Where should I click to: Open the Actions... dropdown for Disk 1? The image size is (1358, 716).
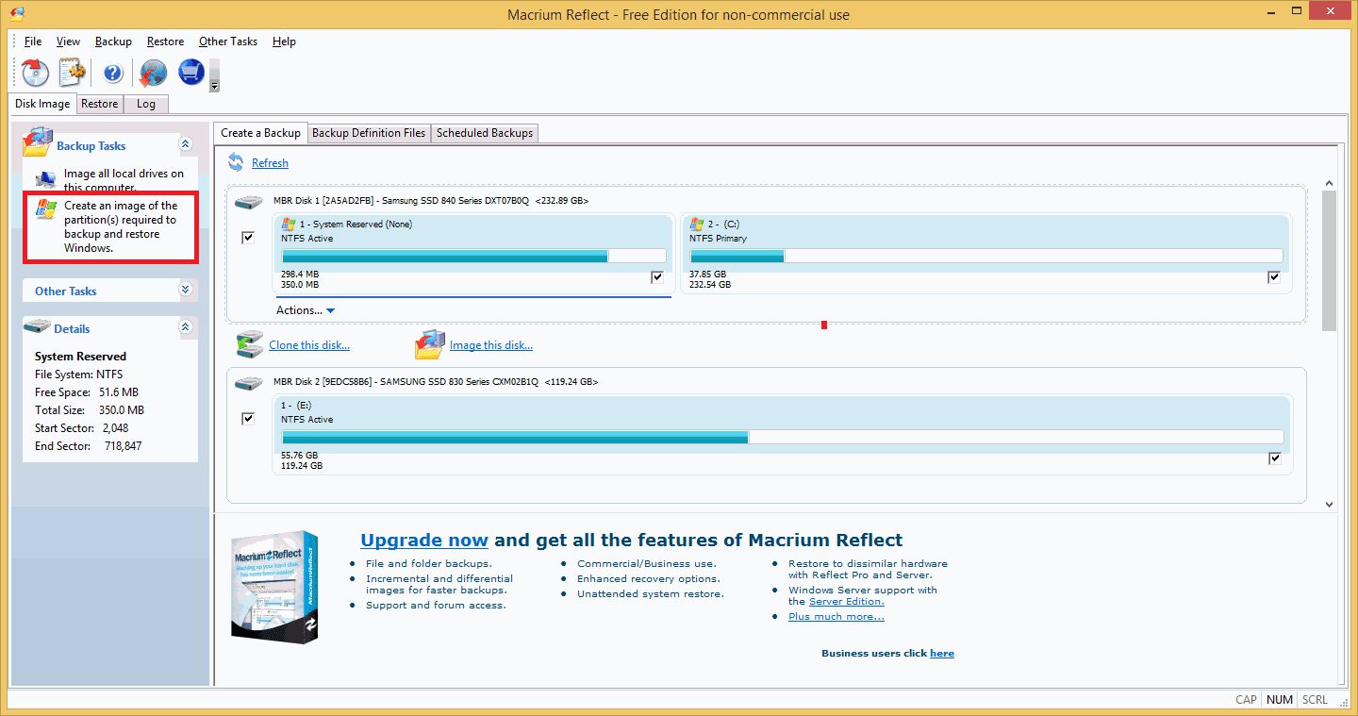click(306, 310)
